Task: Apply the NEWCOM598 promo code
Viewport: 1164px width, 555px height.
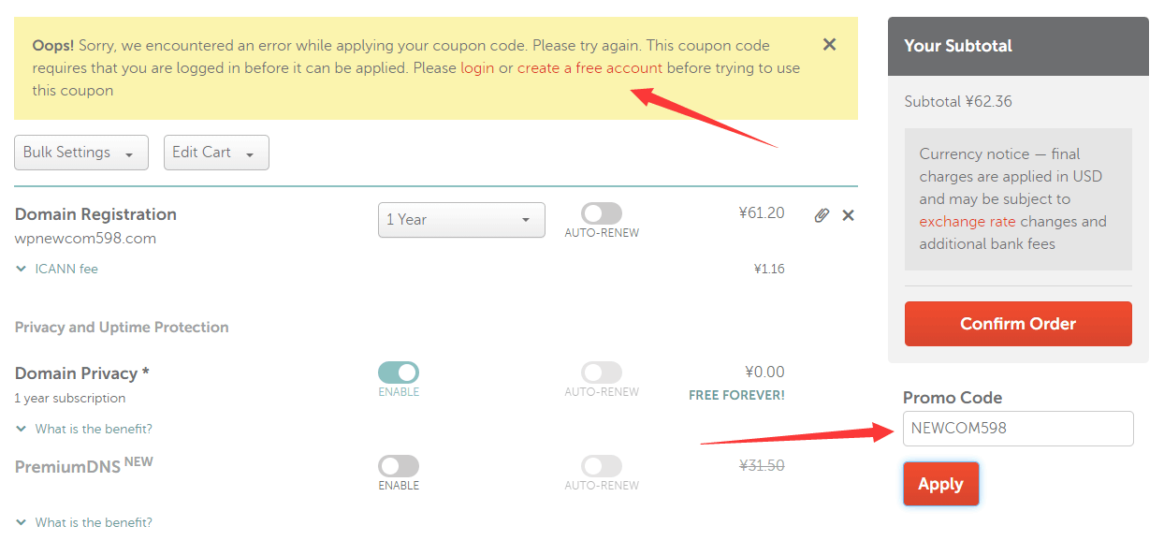Action: (940, 484)
